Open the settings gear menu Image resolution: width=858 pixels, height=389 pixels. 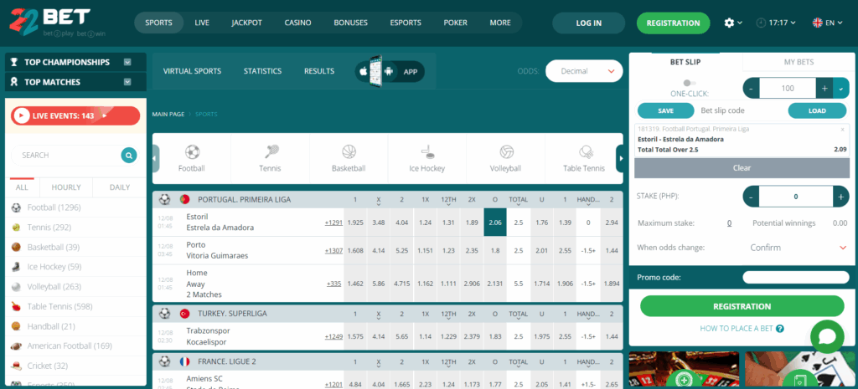(x=729, y=23)
